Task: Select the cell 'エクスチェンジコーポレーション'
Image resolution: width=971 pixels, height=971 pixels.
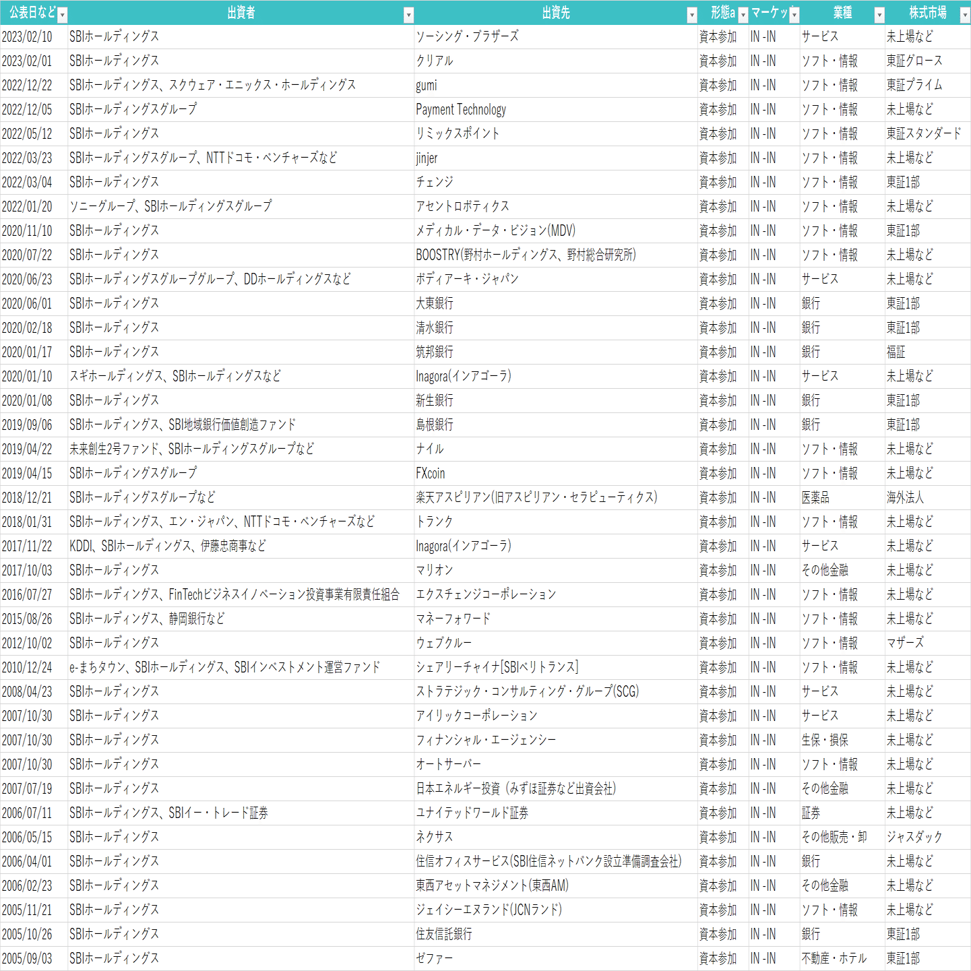Action: (x=556, y=595)
